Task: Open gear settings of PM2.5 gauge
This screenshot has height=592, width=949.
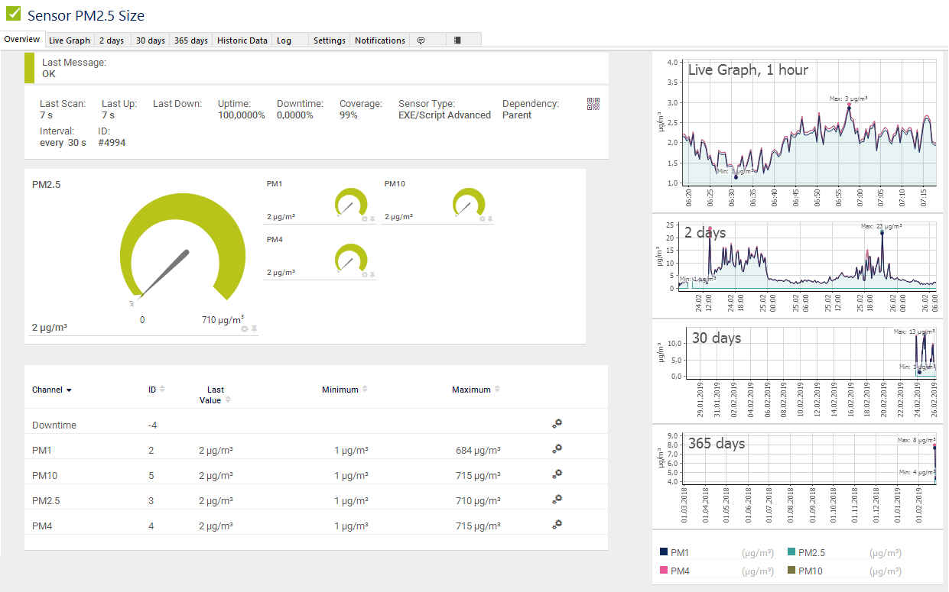Action: 245,328
